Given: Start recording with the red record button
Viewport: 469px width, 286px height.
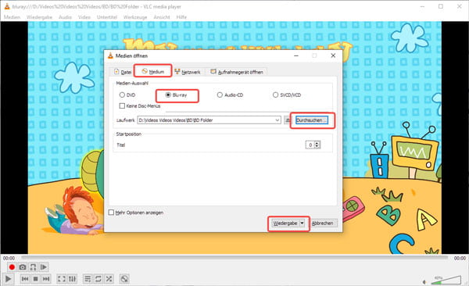Looking at the screenshot, I should tap(12, 267).
